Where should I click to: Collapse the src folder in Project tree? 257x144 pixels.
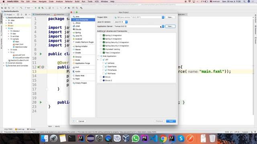tap(6, 28)
